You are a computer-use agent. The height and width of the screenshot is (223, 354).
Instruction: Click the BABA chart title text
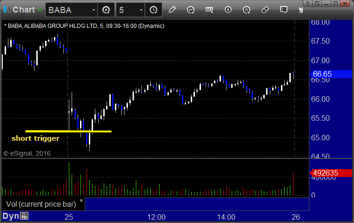84,26
